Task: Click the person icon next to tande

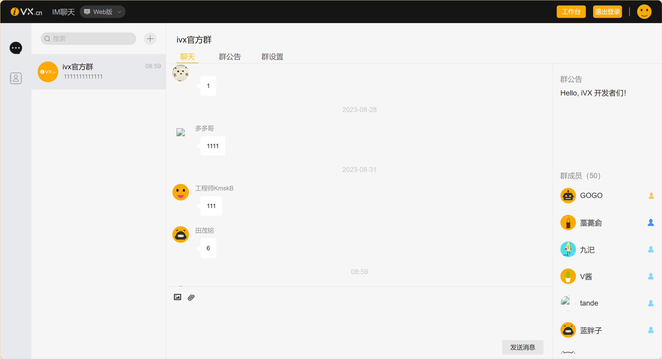Action: (x=651, y=303)
